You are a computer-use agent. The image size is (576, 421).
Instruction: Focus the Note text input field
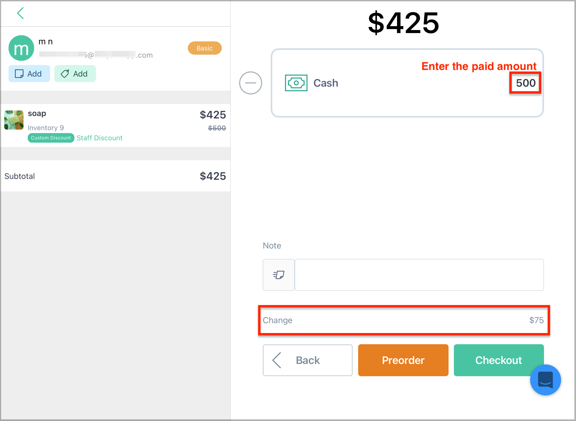point(419,275)
